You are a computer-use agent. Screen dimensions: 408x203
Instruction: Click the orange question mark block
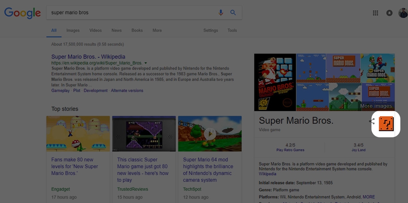386,124
